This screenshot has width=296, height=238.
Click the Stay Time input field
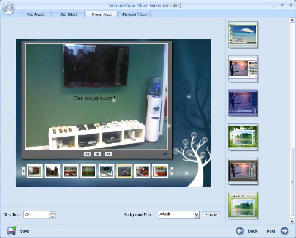coord(36,214)
